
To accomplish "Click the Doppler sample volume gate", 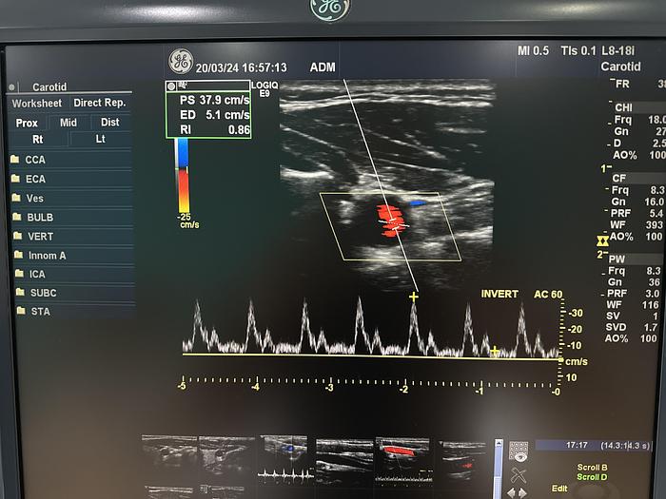I will [394, 224].
